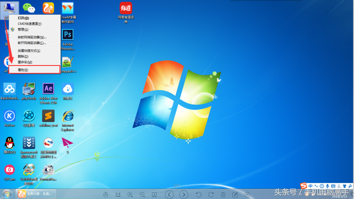Click the Windows Start button
The image size is (354, 199).
click(x=7, y=194)
